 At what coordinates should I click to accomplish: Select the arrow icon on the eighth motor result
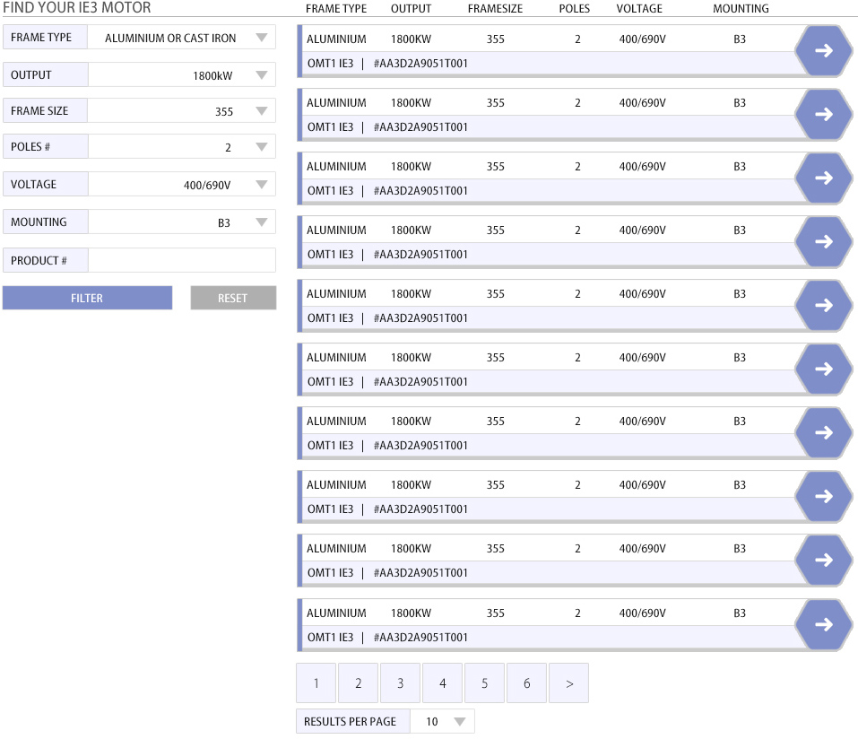(x=823, y=495)
